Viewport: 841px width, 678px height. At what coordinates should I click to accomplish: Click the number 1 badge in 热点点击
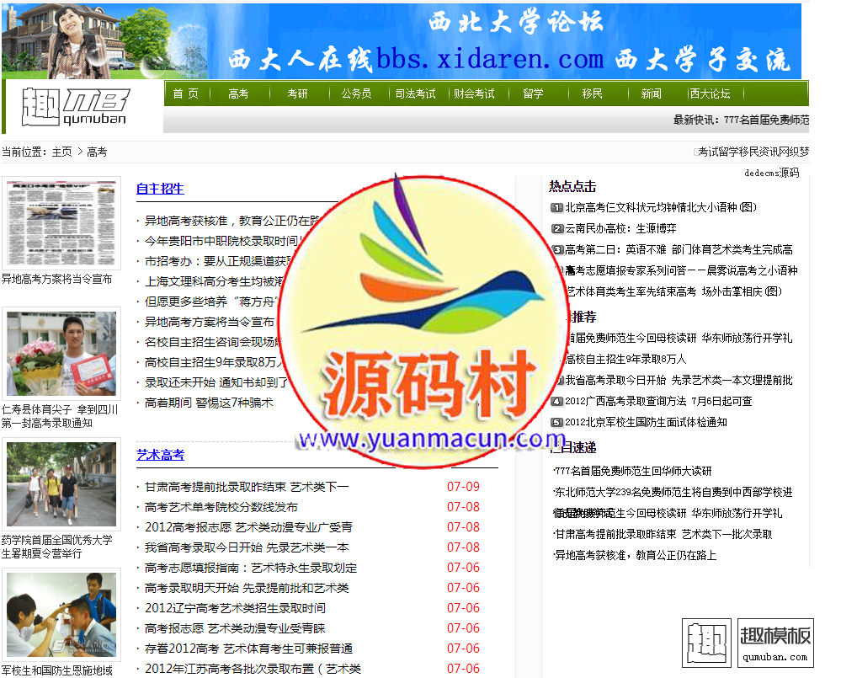556,207
